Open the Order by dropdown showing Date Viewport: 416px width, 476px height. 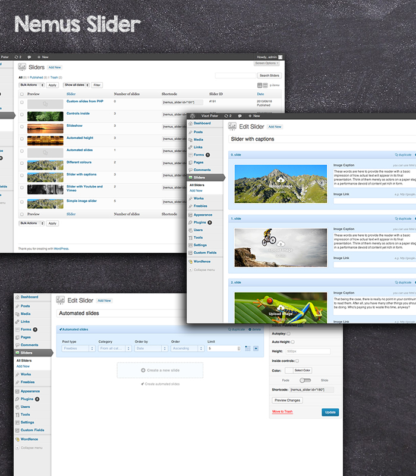(x=152, y=349)
